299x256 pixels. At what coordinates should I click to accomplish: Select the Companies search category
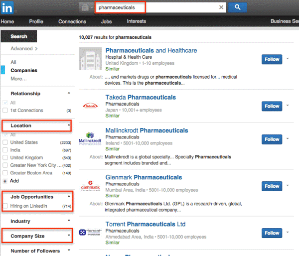pos(24,70)
